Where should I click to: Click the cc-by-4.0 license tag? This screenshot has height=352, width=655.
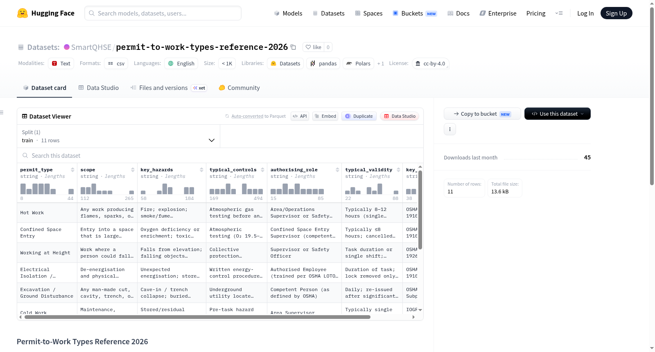coord(431,63)
